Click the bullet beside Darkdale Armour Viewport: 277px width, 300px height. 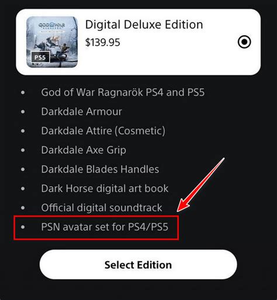click(23, 112)
